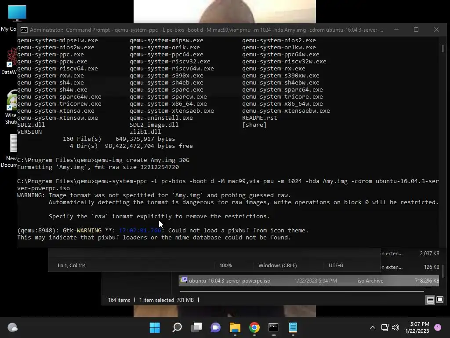Minimize the Command Prompt window
The width and height of the screenshot is (450, 338).
pyautogui.click(x=396, y=29)
